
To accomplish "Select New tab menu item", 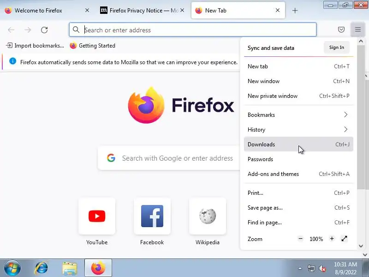I will tap(298, 66).
